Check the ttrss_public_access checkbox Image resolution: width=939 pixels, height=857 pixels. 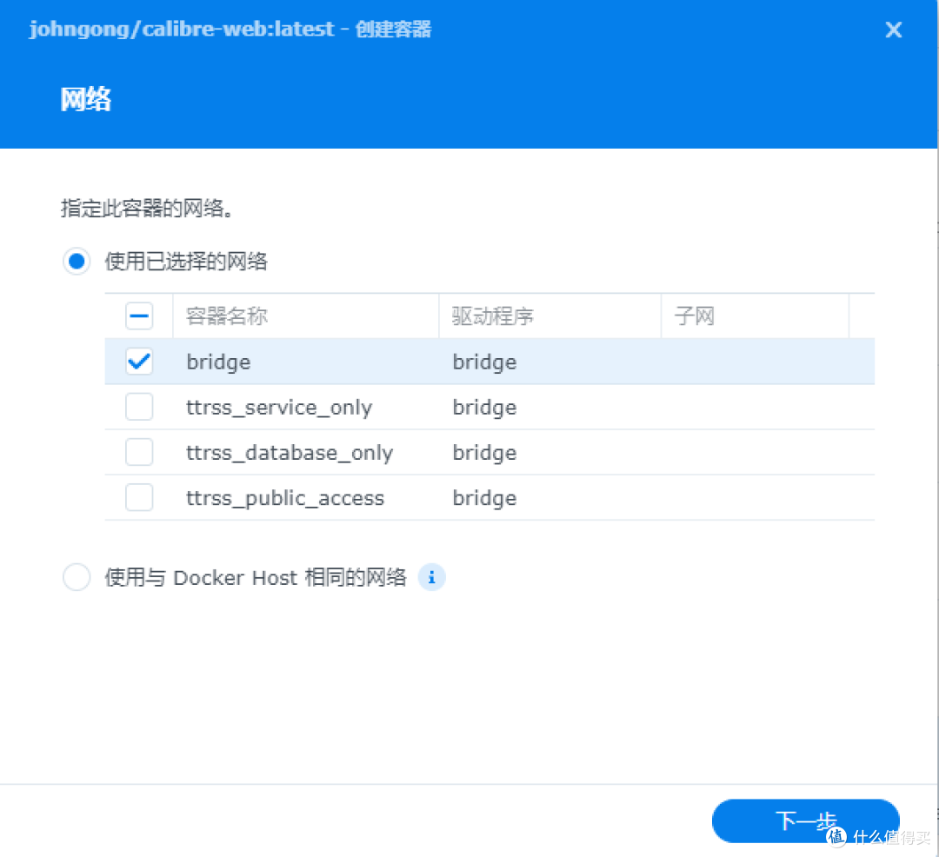click(139, 498)
